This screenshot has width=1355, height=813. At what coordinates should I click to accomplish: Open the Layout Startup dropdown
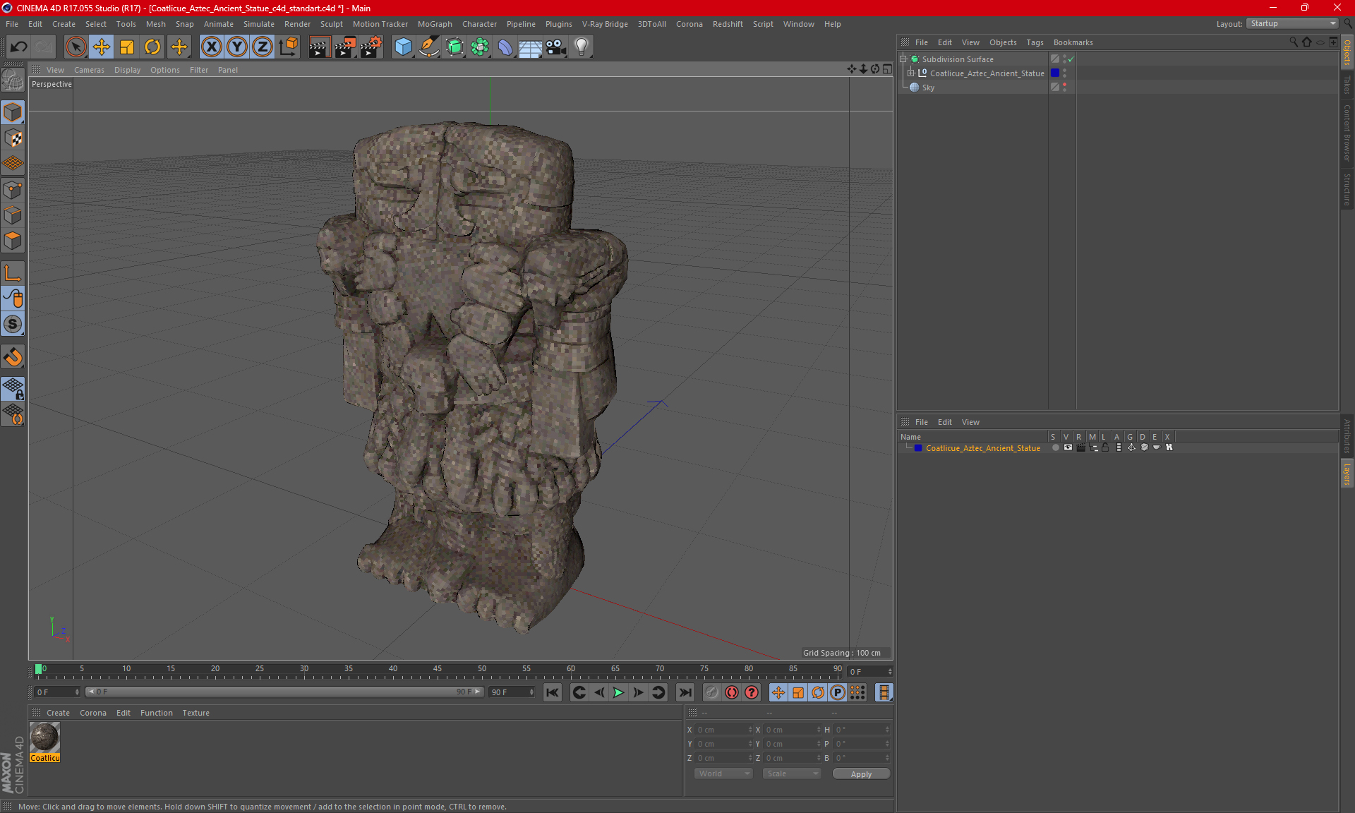tap(1292, 24)
